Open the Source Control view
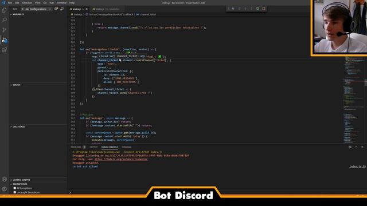Image resolution: width=367 pixels, height=206 pixels. [4, 30]
